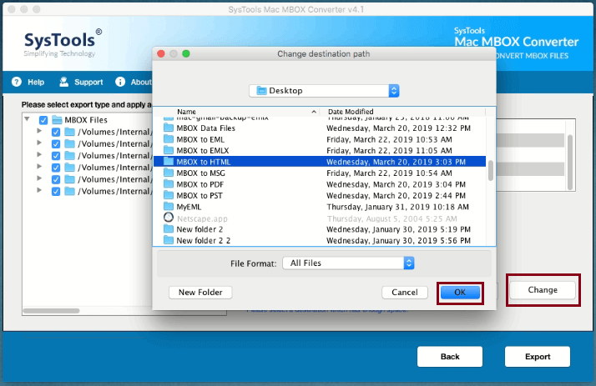Viewport: 596px width, 386px height.
Task: Click the Netscape.app application icon
Action: (169, 218)
